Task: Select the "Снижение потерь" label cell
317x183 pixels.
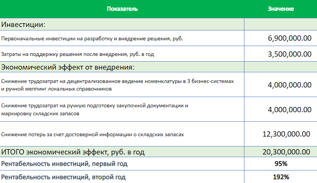Action: [x=93, y=134]
